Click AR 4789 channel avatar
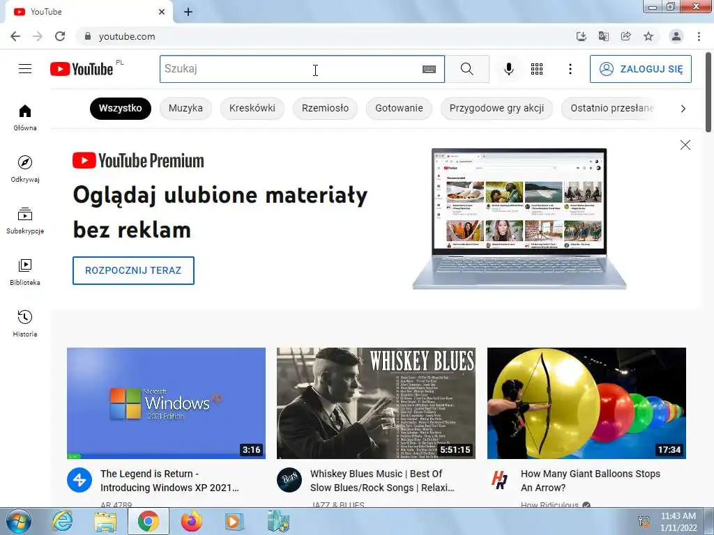 click(79, 480)
